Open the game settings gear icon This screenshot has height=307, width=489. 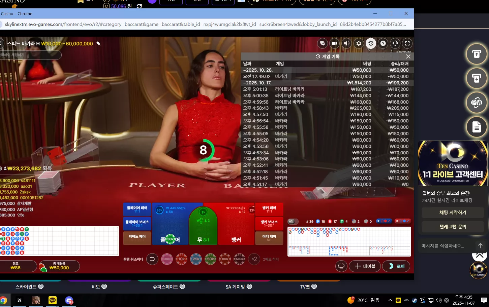[359, 43]
